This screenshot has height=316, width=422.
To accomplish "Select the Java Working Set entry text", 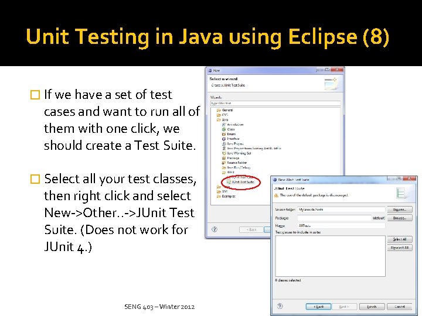I will coord(239,153).
